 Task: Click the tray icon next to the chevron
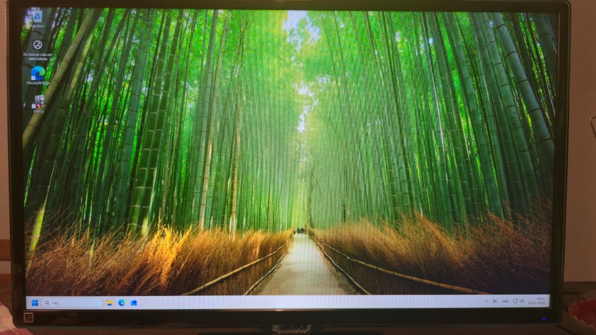pyautogui.click(x=495, y=301)
